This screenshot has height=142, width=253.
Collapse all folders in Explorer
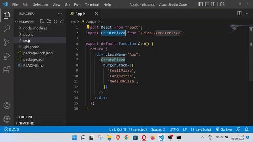click(62, 22)
